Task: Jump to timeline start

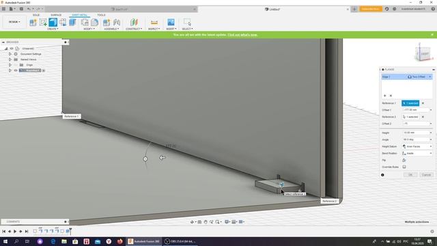Action: point(3,231)
